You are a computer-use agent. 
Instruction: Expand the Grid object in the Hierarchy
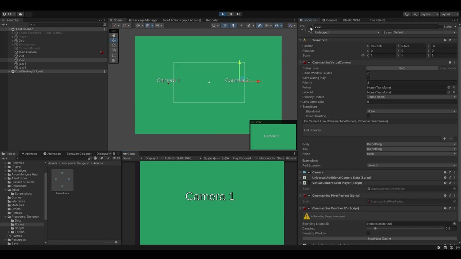(13, 41)
